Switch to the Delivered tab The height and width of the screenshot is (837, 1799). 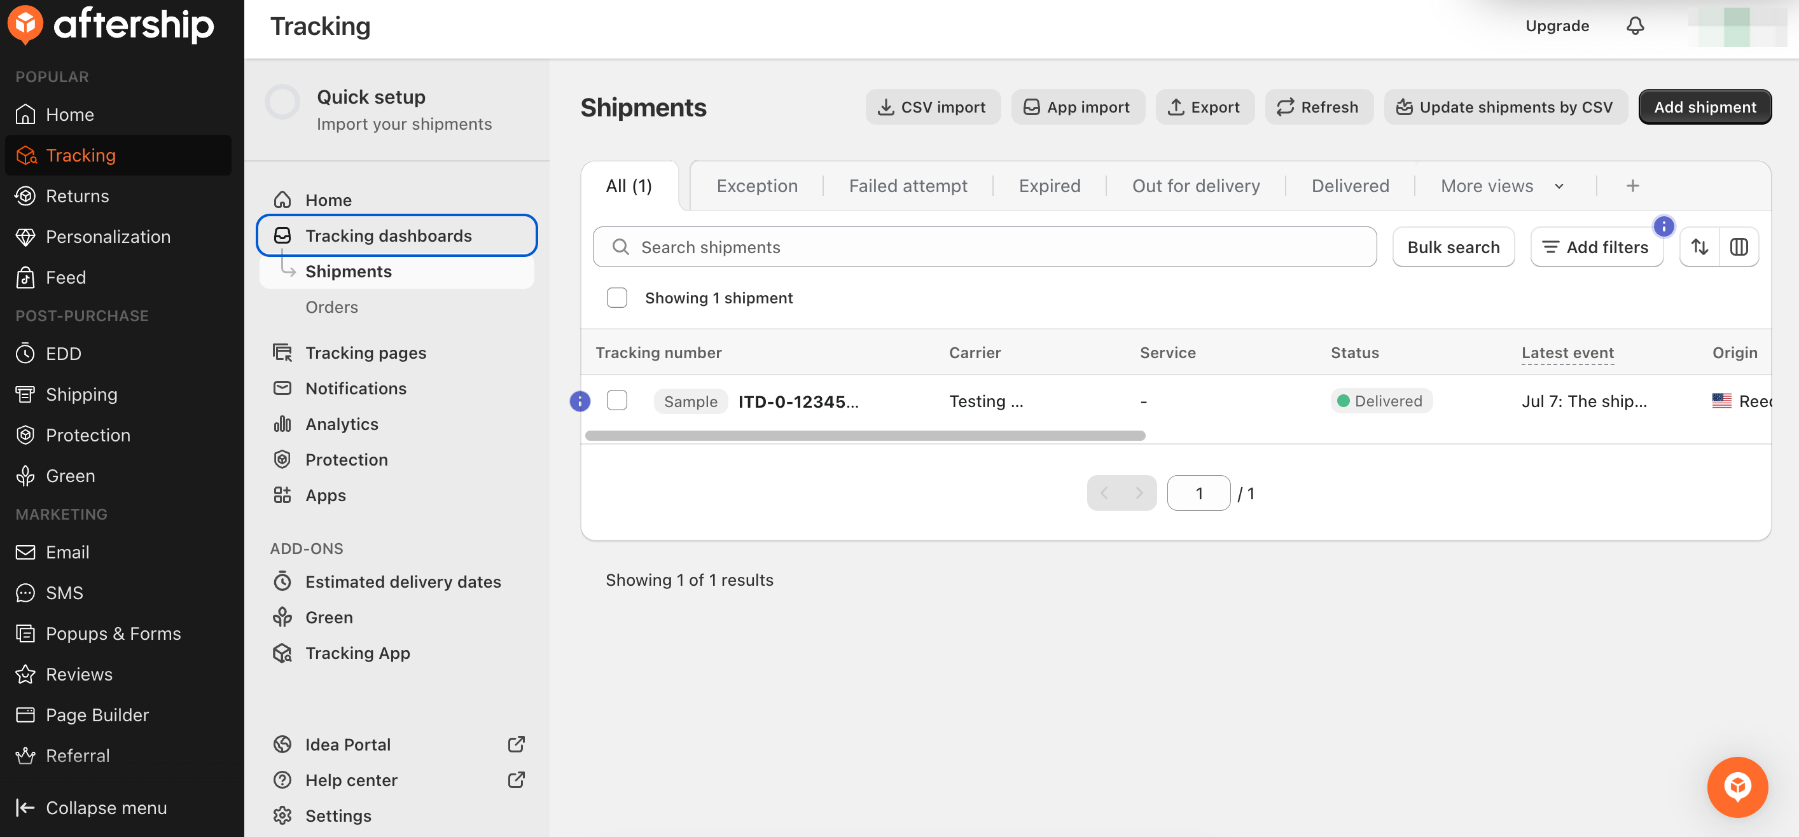click(x=1349, y=186)
